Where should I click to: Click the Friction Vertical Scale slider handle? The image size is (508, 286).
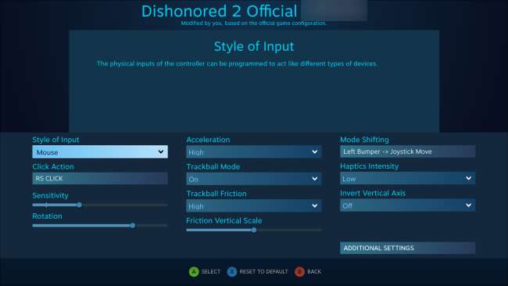pyautogui.click(x=254, y=230)
